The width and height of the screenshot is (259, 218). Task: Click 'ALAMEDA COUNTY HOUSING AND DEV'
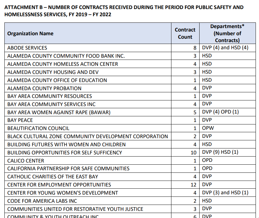pyautogui.click(x=53, y=72)
